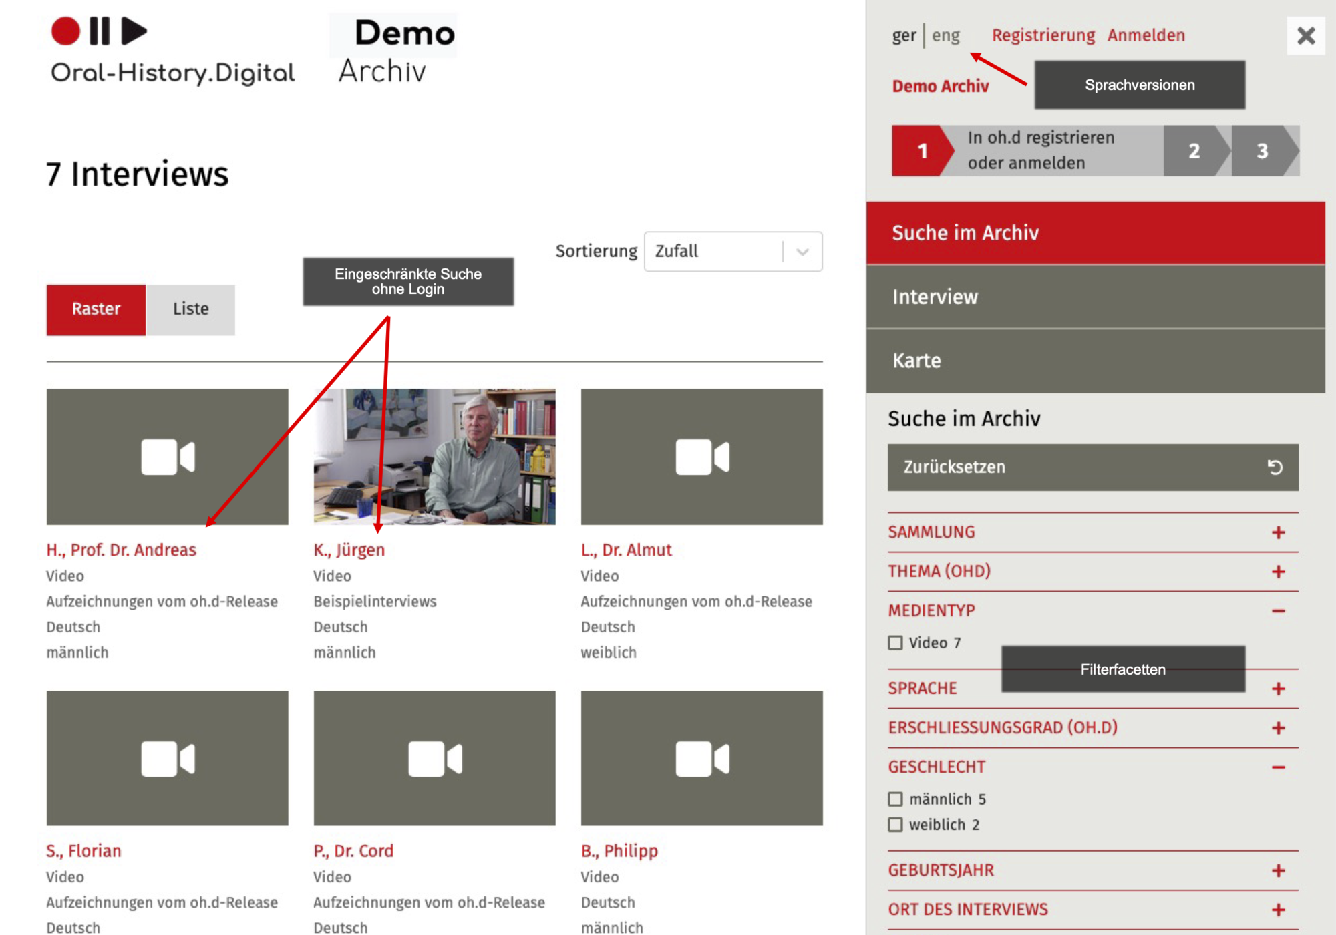Collapse the Medientyp facet with the minus icon
The width and height of the screenshot is (1336, 935).
pos(1278,611)
